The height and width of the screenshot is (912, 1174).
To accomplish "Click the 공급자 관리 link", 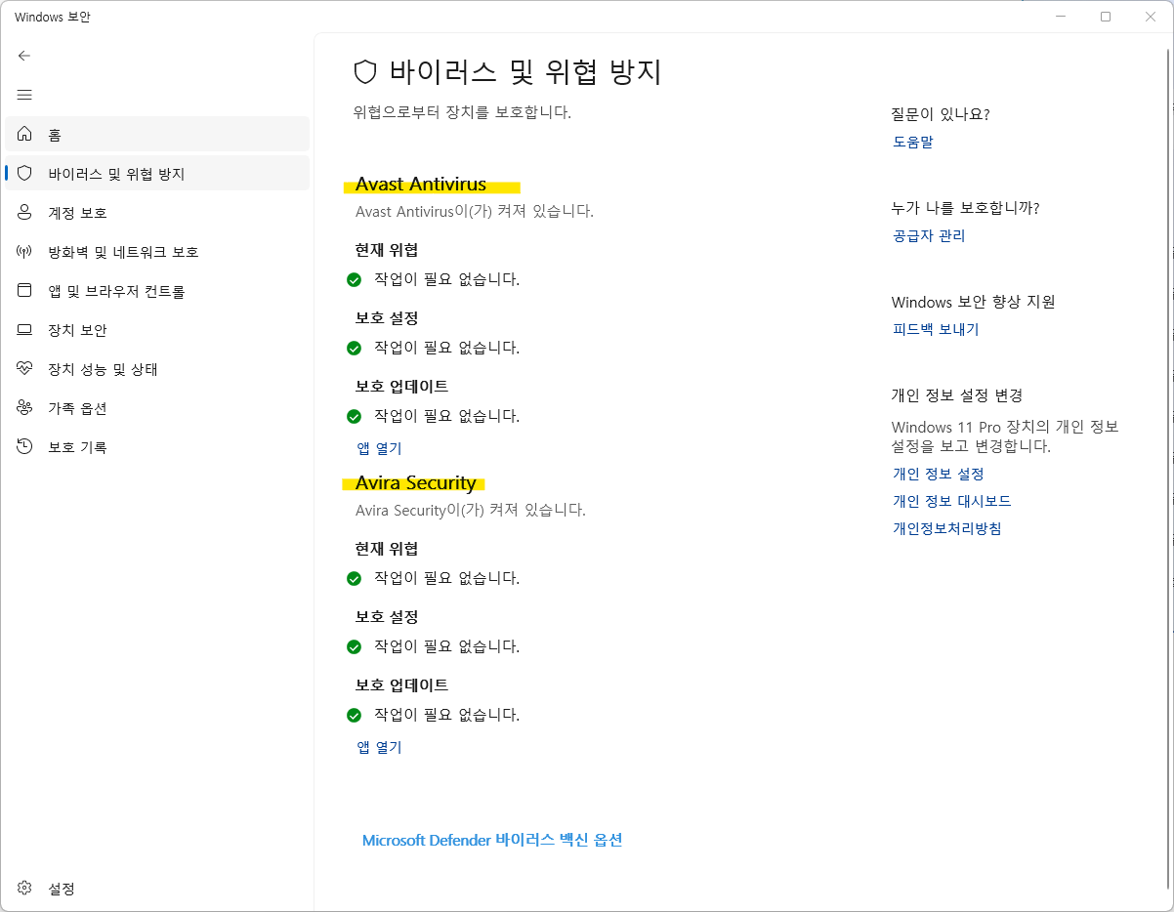I will (929, 235).
